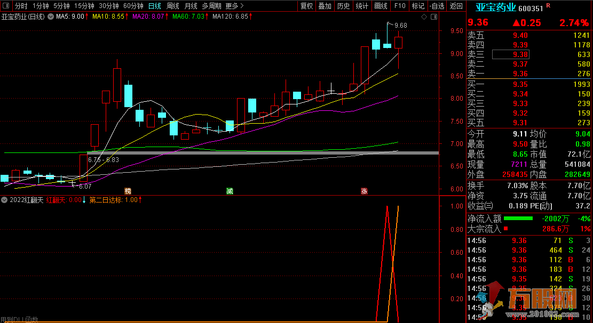Switch to the 周线 weekly chart tab

(x=173, y=6)
